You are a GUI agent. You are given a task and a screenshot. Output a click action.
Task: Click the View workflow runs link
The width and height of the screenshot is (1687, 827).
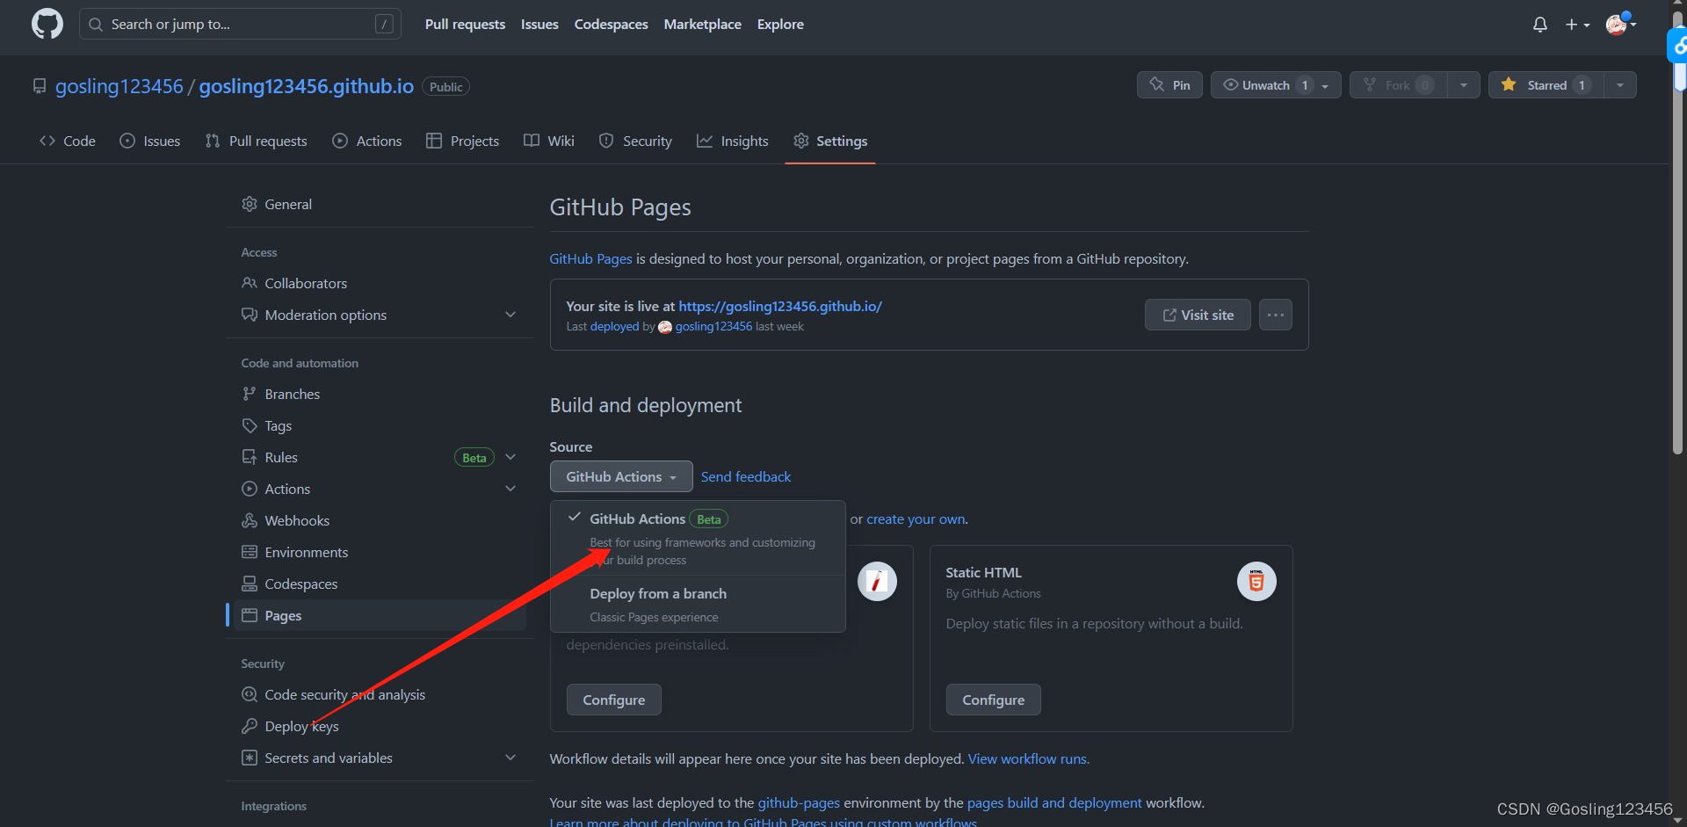tap(1028, 758)
